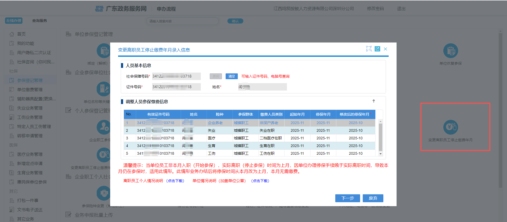
Task: Select table row 1 企业养老
Action: [x=249, y=123]
